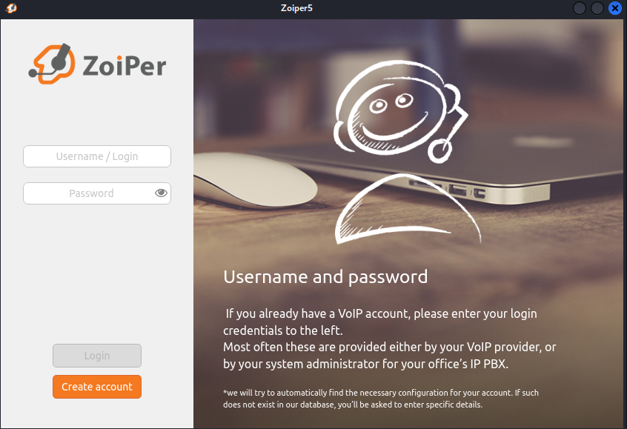Image resolution: width=627 pixels, height=429 pixels.
Task: Click the "If you already have a VoIP account" paragraph
Action: coord(390,339)
